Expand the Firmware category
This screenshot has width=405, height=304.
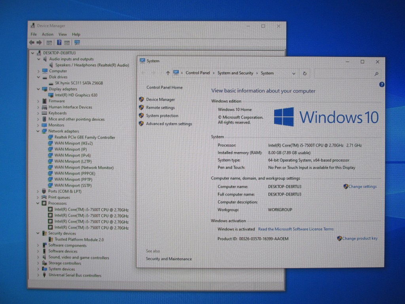[x=38, y=101]
